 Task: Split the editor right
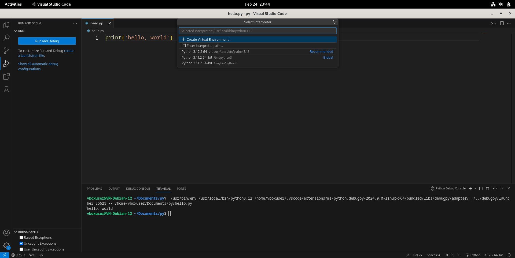click(502, 23)
